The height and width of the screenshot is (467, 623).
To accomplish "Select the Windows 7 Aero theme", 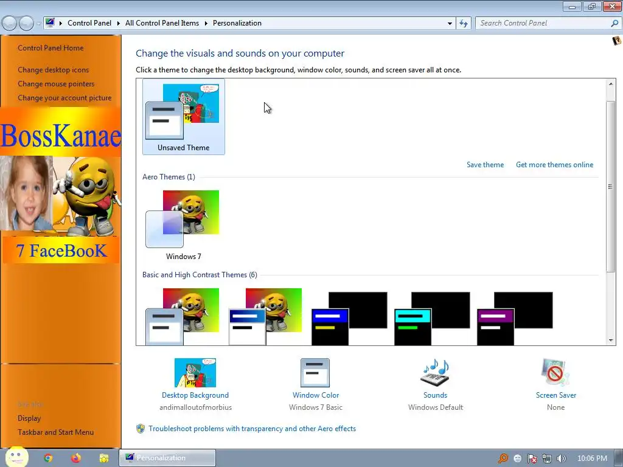I will 183,225.
